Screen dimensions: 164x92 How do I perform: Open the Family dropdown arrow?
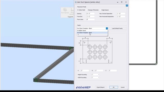pos(107,28)
